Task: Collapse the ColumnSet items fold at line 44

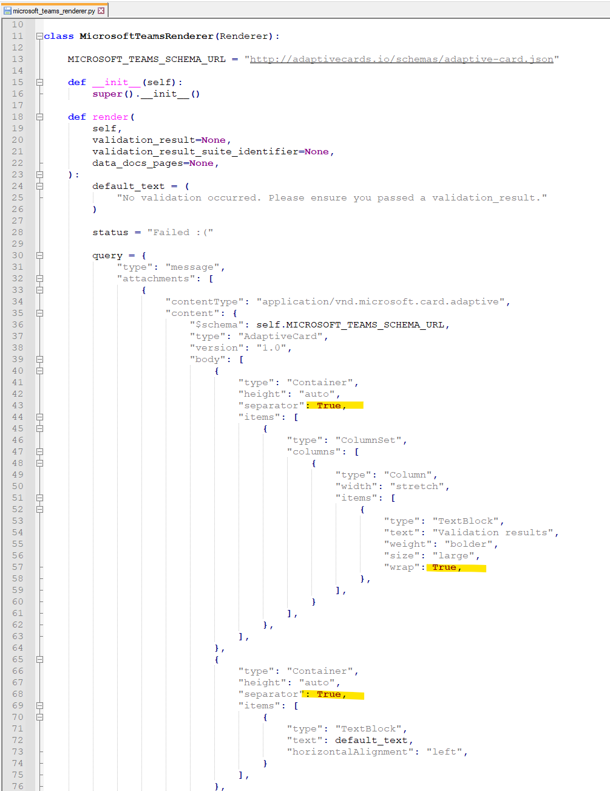Action: pyautogui.click(x=39, y=417)
